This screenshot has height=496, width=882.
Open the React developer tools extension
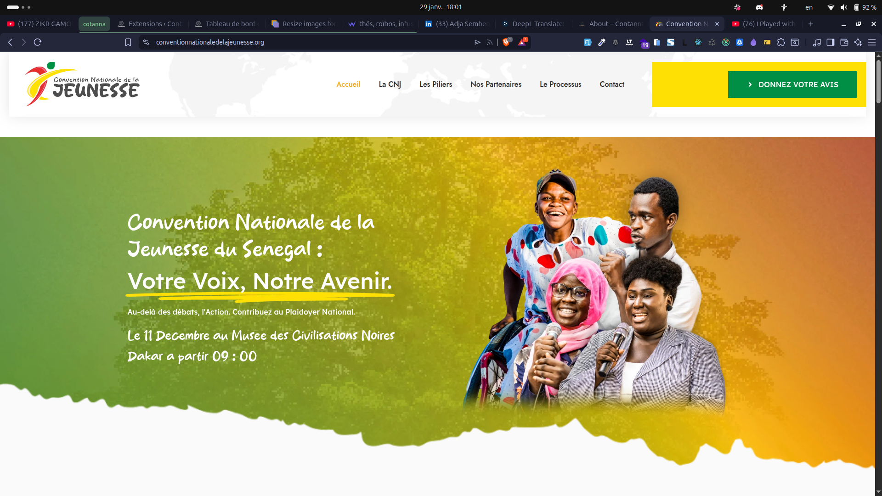pos(698,42)
